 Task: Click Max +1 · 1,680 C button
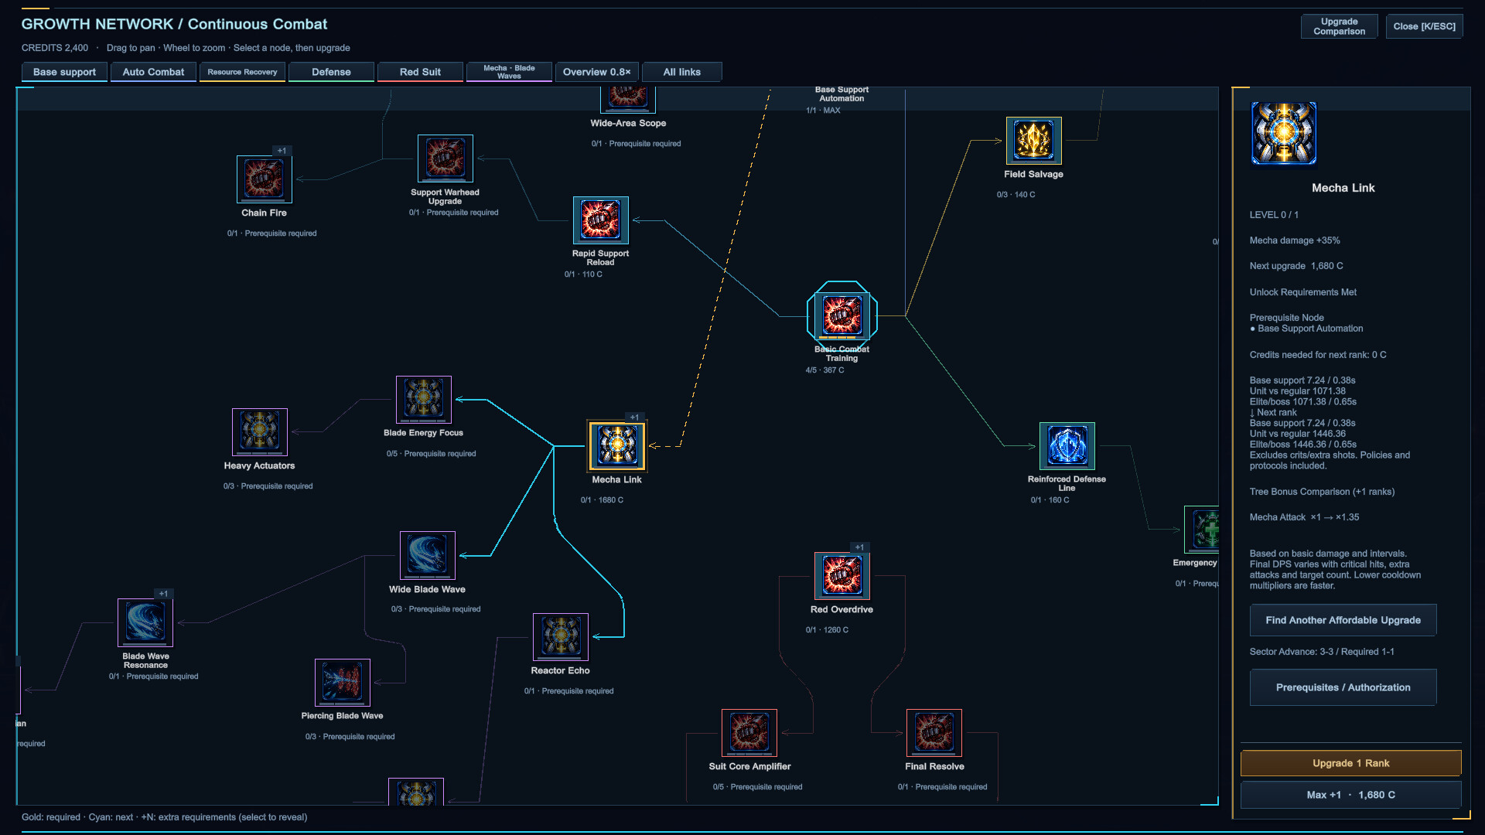[x=1350, y=795]
